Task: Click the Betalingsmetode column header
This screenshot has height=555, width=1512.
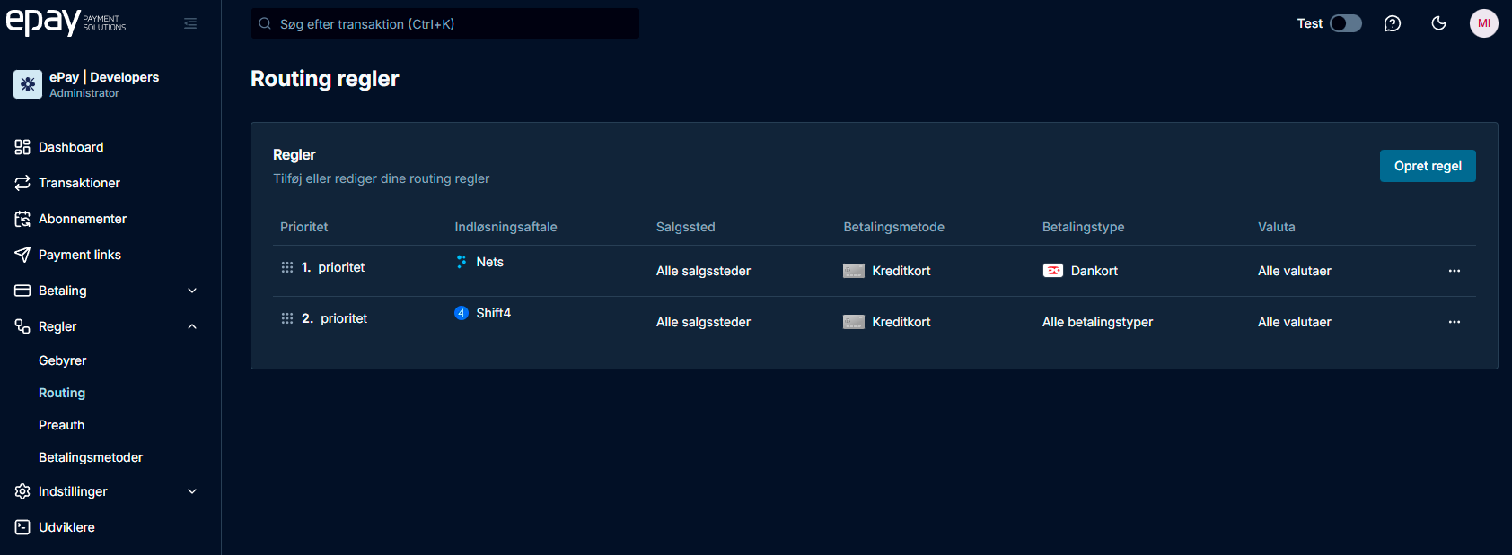Action: (894, 227)
